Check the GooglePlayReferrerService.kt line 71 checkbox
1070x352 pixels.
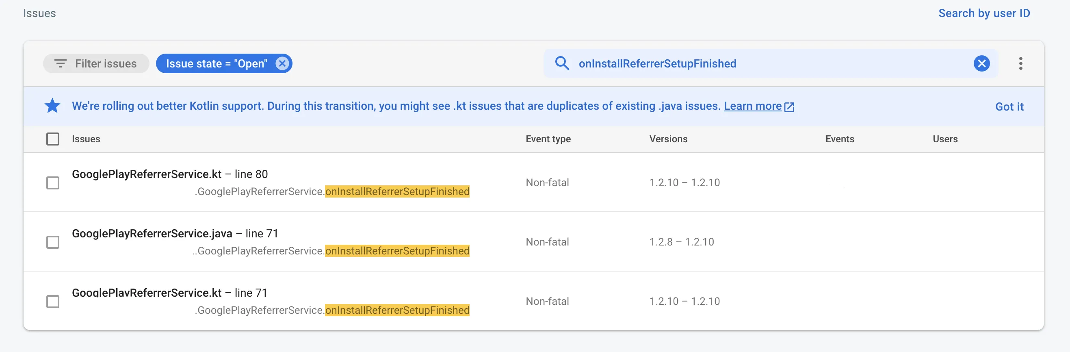pyautogui.click(x=53, y=301)
